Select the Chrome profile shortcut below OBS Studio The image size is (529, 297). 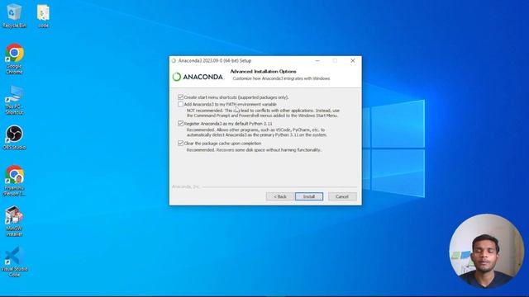14,180
